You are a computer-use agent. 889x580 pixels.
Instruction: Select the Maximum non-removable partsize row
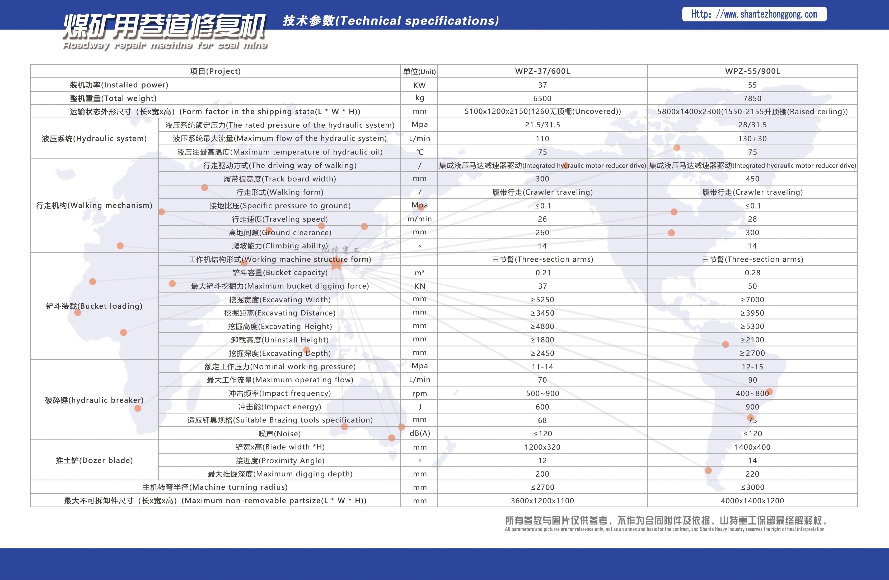click(x=215, y=500)
